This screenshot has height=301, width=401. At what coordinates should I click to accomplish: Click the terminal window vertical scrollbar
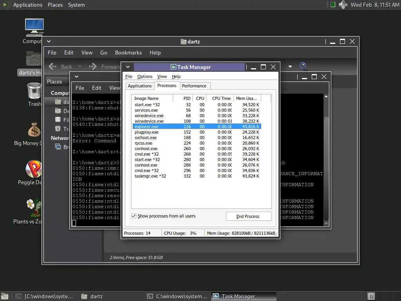click(x=326, y=160)
